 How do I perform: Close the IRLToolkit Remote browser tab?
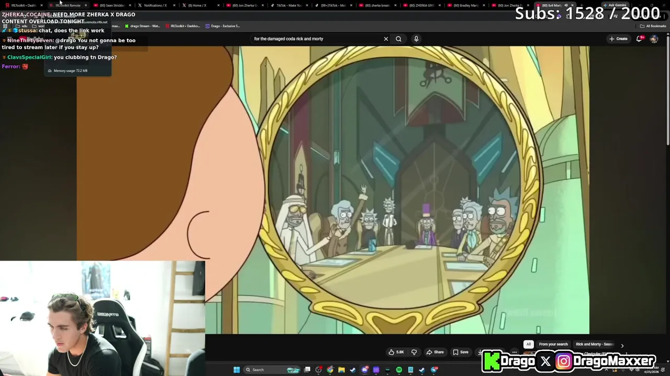point(85,5)
